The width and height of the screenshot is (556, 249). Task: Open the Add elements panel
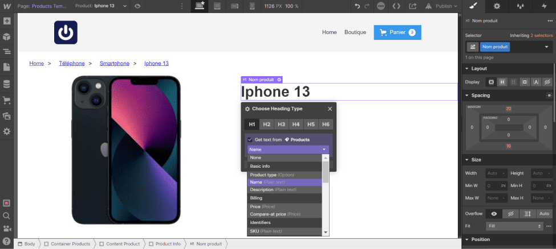pos(6,21)
